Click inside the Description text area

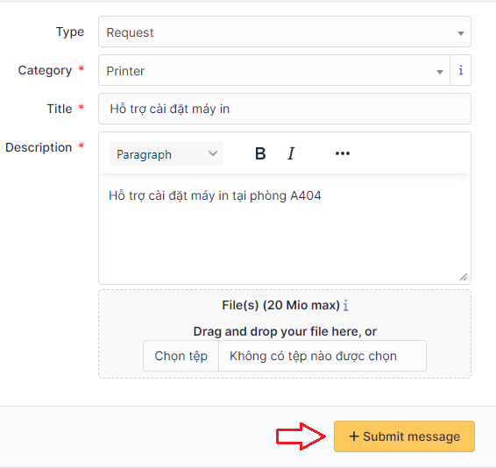pyautogui.click(x=285, y=229)
